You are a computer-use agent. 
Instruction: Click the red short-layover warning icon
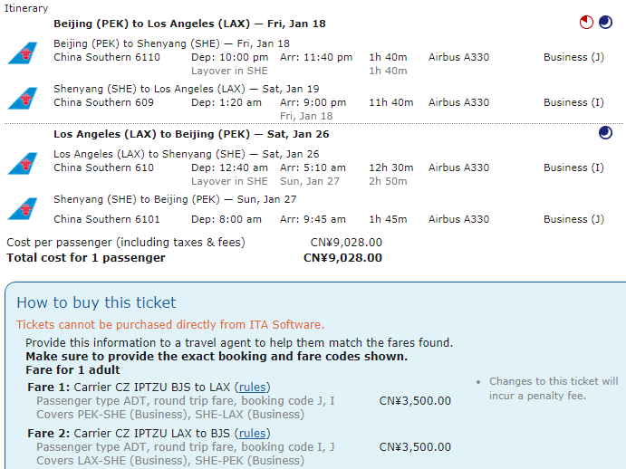587,23
